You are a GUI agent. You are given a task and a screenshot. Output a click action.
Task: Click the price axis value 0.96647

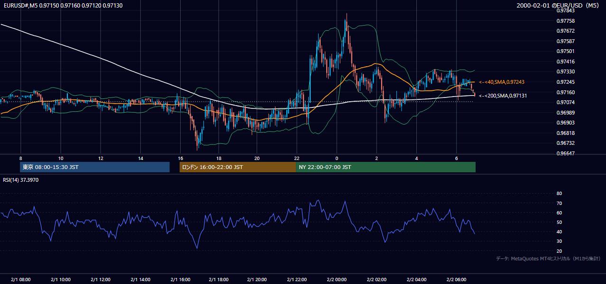coord(566,153)
